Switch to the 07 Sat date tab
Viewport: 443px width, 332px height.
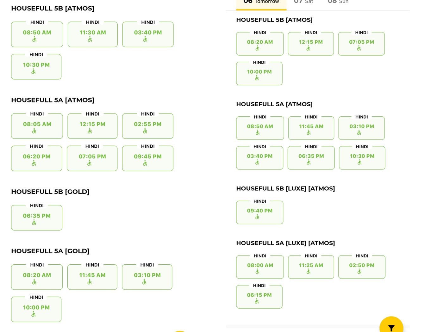303,2
